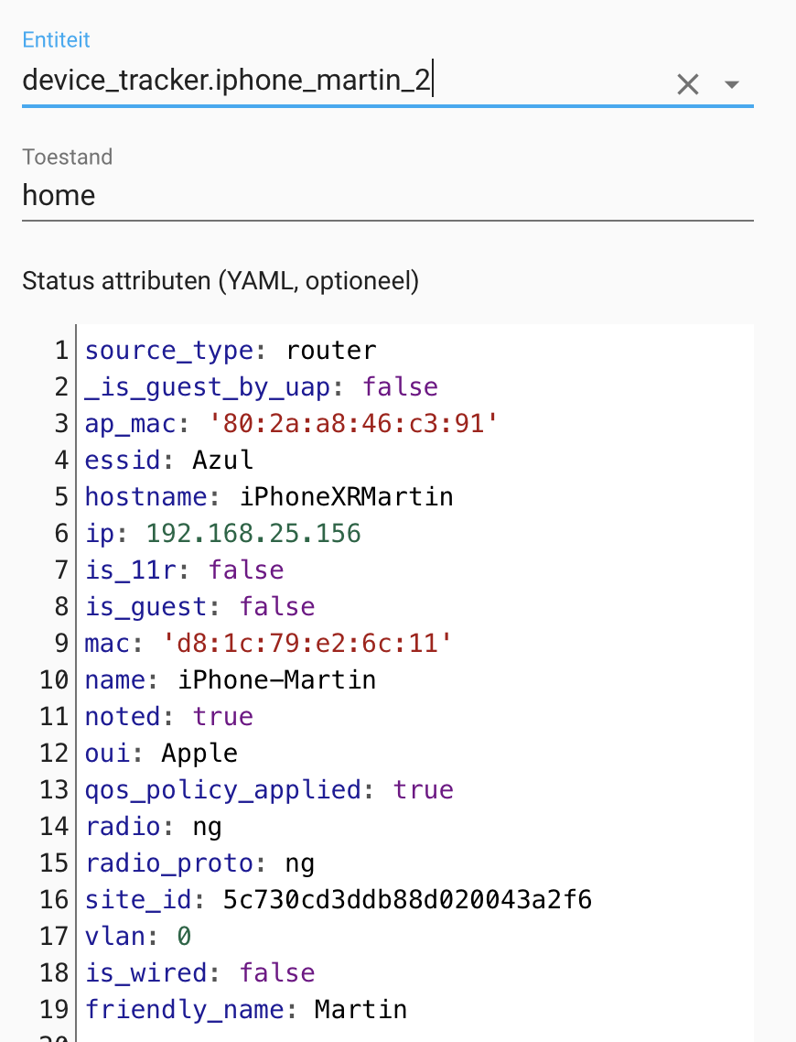
Task: Click the vlan value 0
Action: tap(183, 936)
